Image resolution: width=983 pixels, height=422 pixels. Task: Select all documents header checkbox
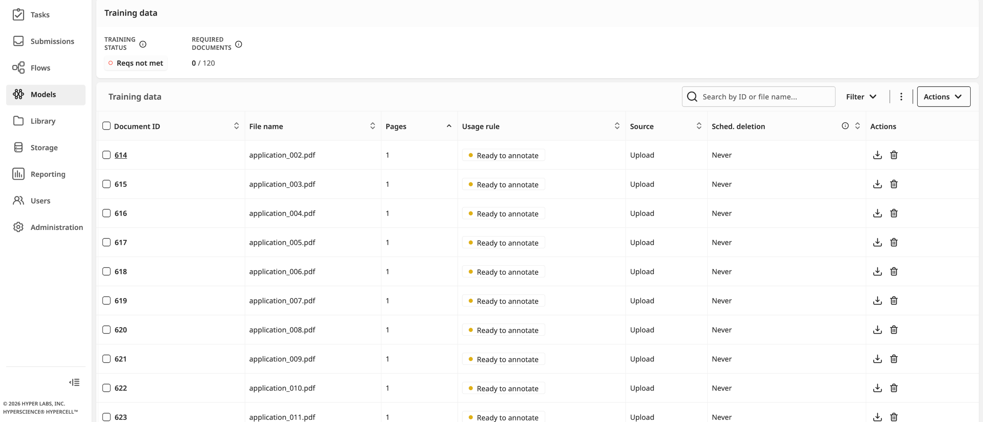[x=106, y=126]
